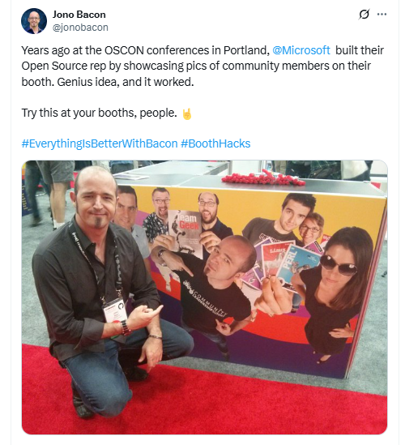The height and width of the screenshot is (445, 405).
Task: Click the Linux book cover in photo
Action: tap(276, 259)
